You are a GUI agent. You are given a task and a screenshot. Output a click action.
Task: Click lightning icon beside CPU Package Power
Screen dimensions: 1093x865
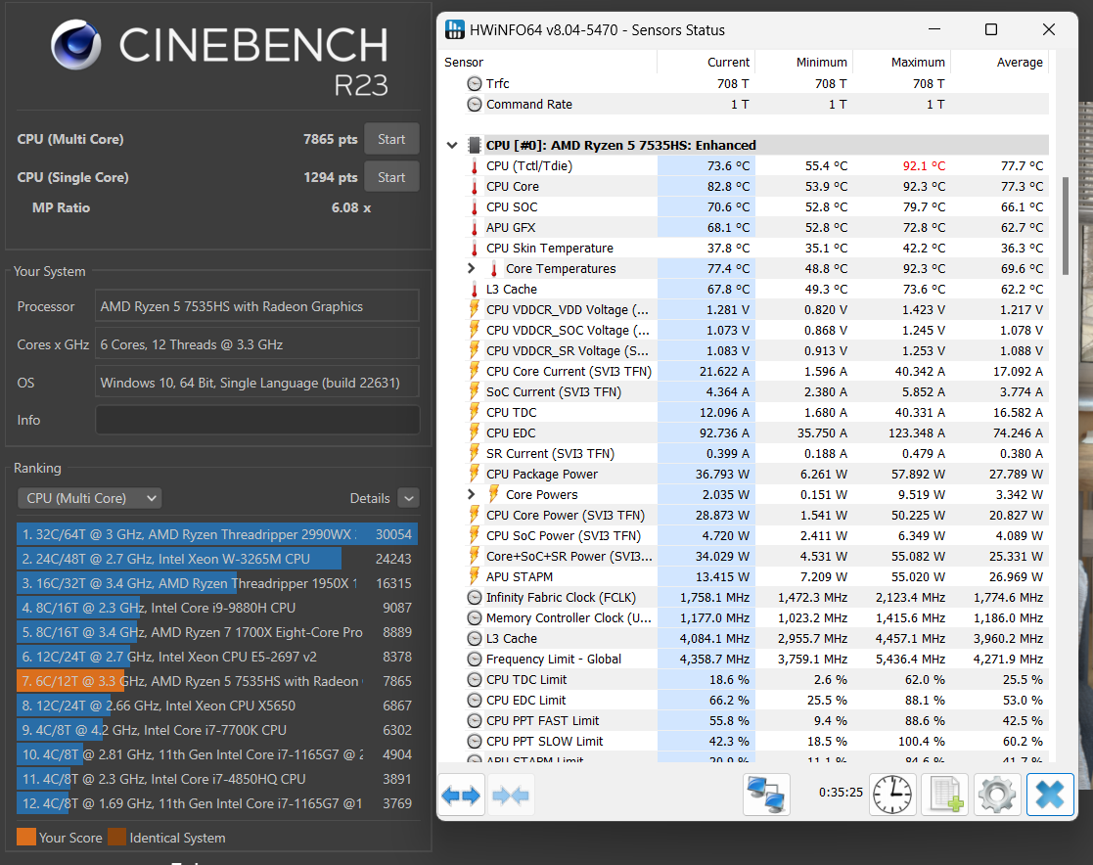[x=475, y=474]
